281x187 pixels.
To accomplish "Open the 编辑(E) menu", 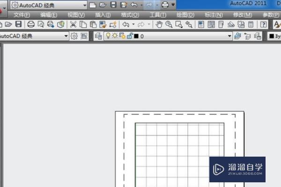I will pyautogui.click(x=49, y=15).
